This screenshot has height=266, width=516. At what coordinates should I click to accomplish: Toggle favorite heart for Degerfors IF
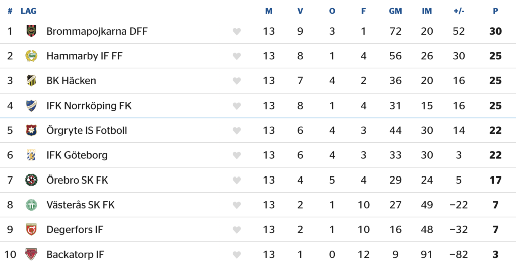(x=237, y=230)
